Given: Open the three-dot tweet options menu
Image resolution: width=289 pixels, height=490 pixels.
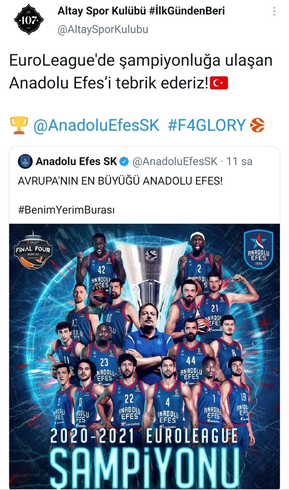Looking at the screenshot, I should (x=274, y=11).
